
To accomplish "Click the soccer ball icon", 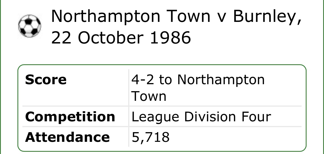I will (30, 26).
